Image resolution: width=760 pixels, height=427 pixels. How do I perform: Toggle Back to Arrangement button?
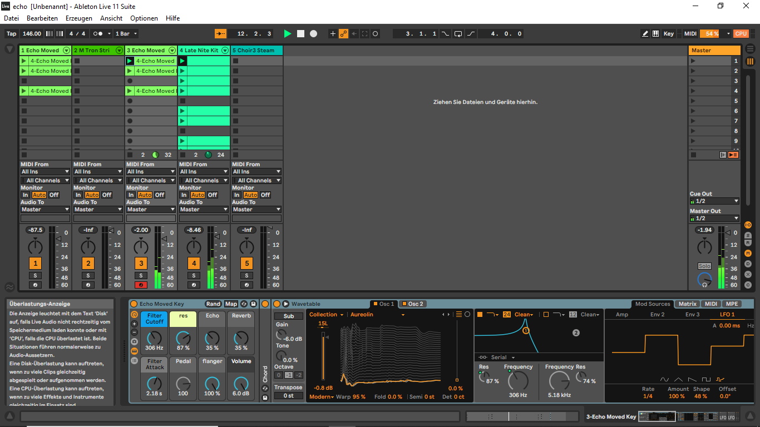[733, 155]
